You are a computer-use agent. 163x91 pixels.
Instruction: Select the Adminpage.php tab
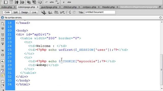tap(26, 7)
